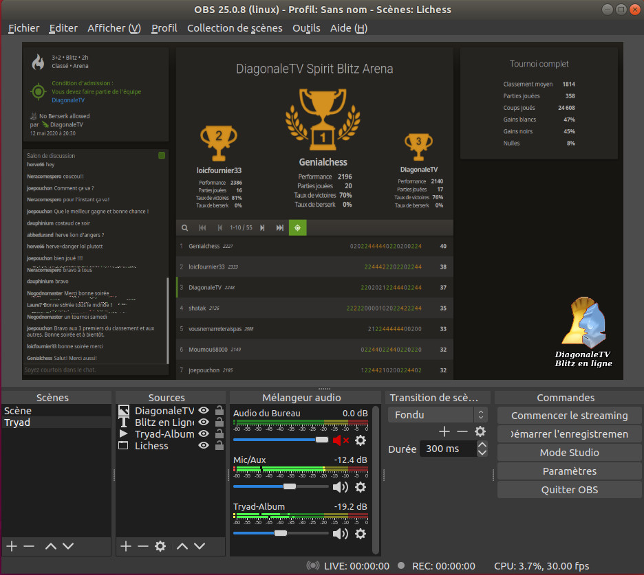Hide the Lichess source eye

pos(204,446)
